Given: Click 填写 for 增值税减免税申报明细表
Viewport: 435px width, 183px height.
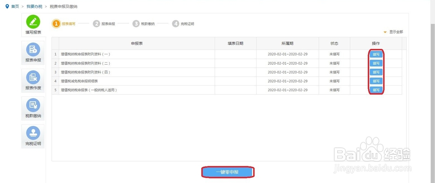Looking at the screenshot, I should (x=376, y=81).
